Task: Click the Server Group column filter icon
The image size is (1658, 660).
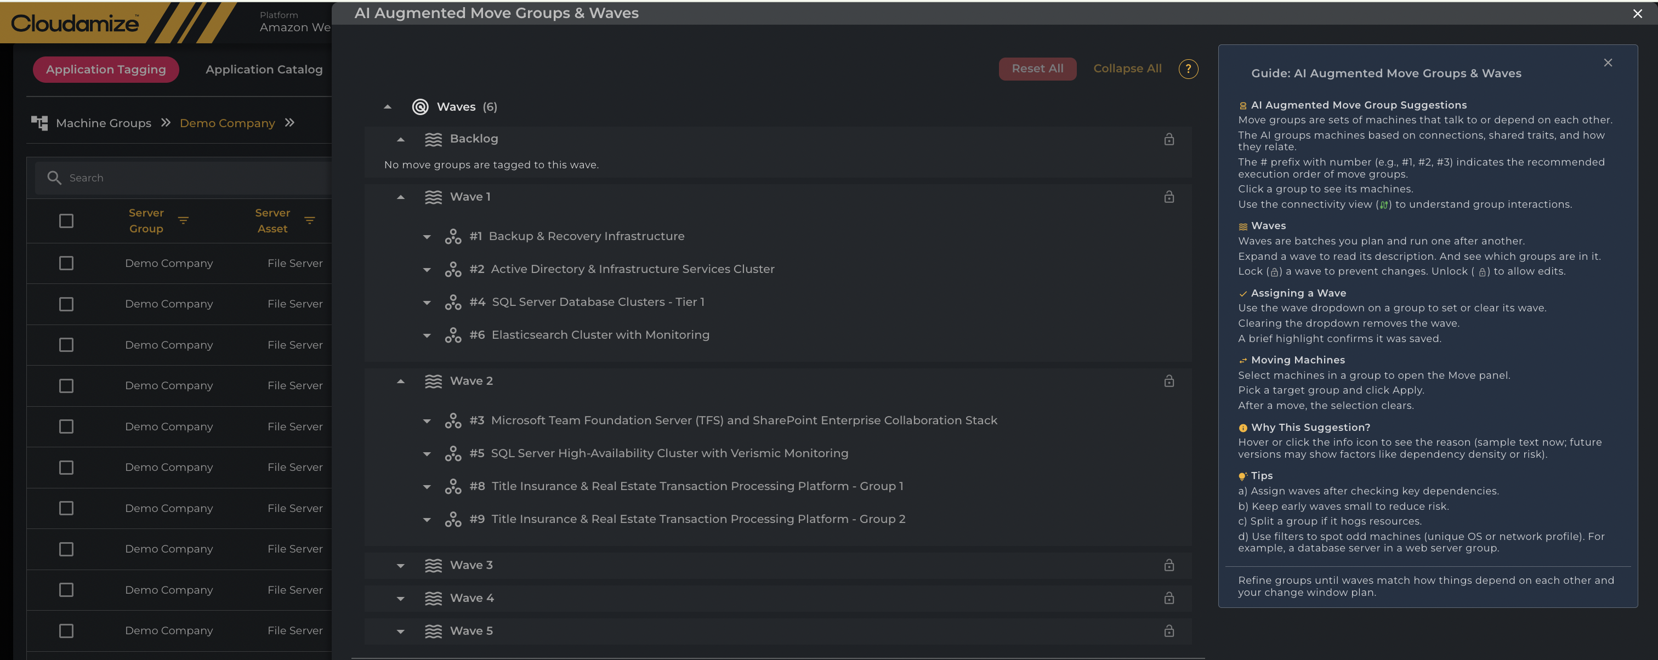Action: pos(183,221)
